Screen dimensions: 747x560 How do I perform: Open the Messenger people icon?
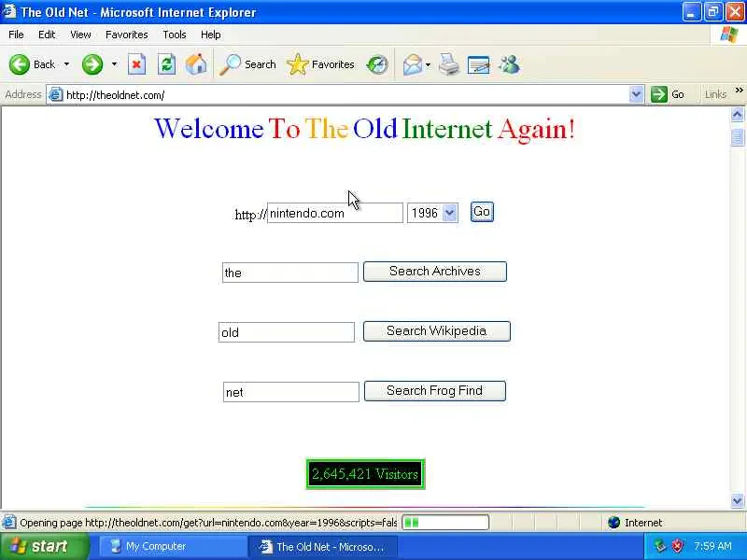point(510,64)
